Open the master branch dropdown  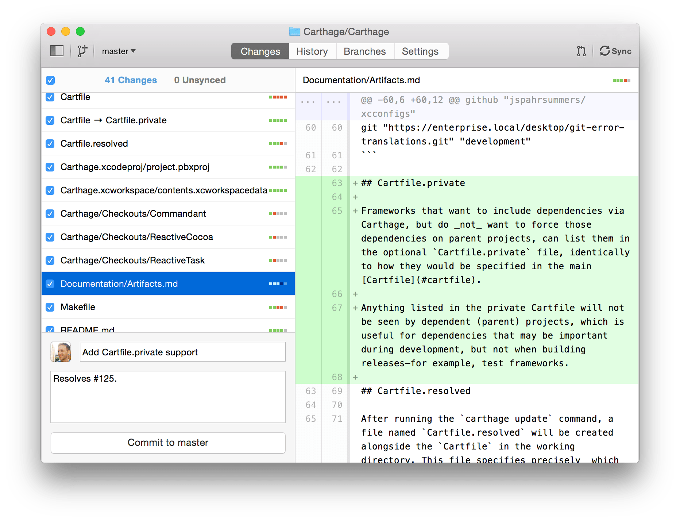coord(119,51)
